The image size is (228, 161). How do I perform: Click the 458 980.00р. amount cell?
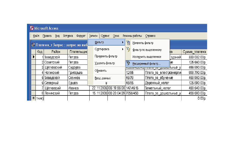(194, 78)
